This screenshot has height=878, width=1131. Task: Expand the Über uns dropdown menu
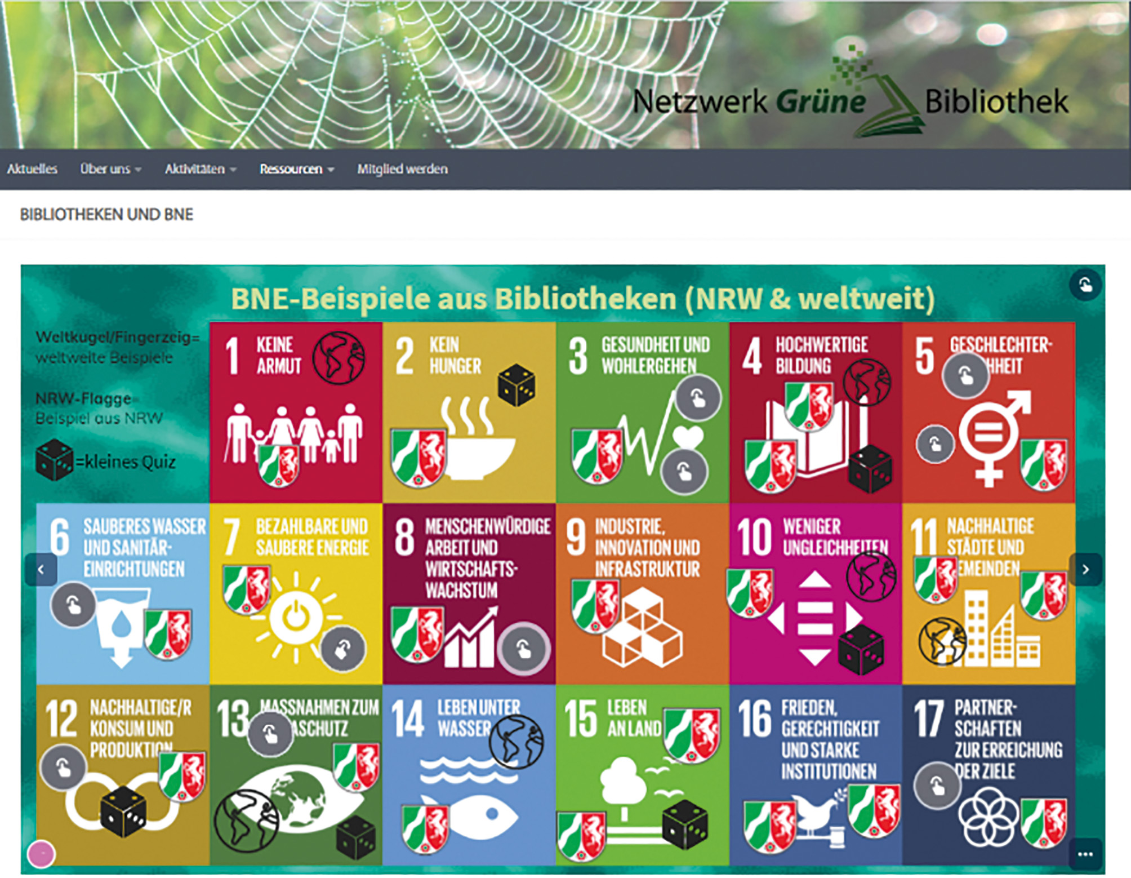[x=110, y=169]
